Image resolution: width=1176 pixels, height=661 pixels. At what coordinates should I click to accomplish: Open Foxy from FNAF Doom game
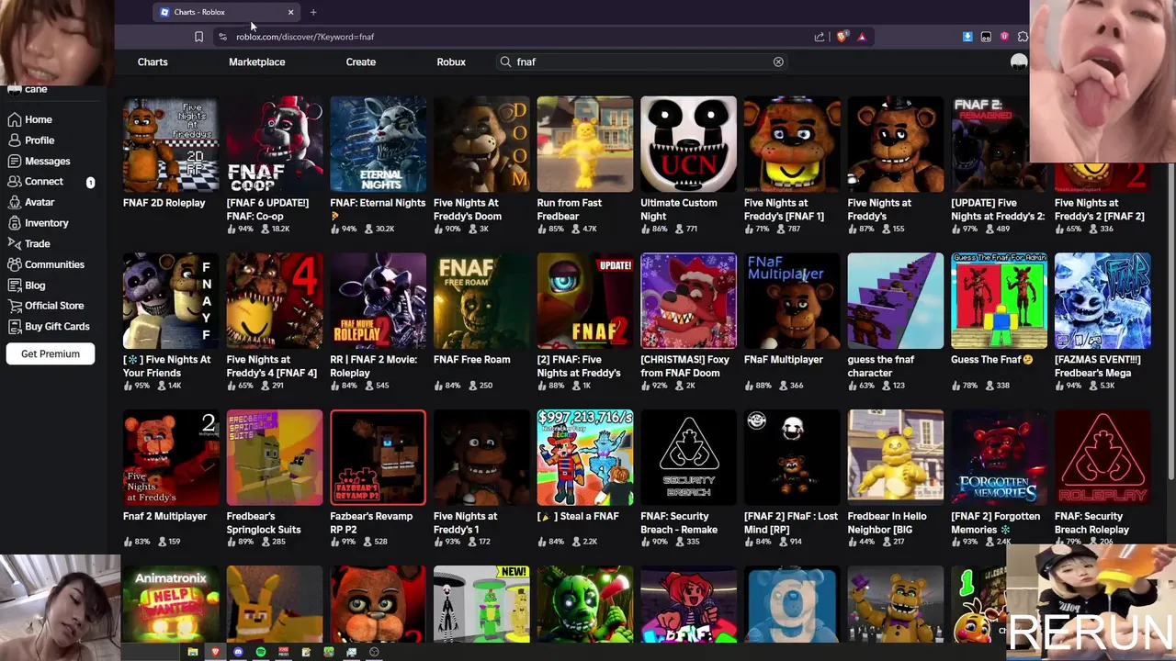pyautogui.click(x=688, y=322)
